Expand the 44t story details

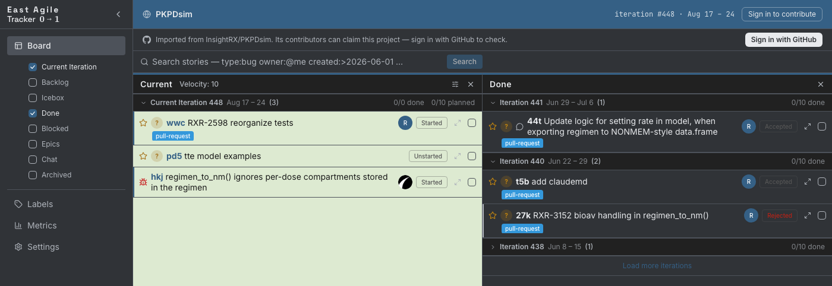[x=808, y=126]
